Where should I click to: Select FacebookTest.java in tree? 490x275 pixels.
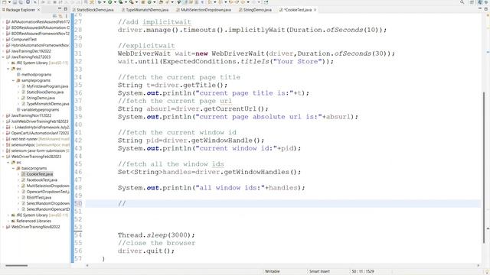point(41,180)
